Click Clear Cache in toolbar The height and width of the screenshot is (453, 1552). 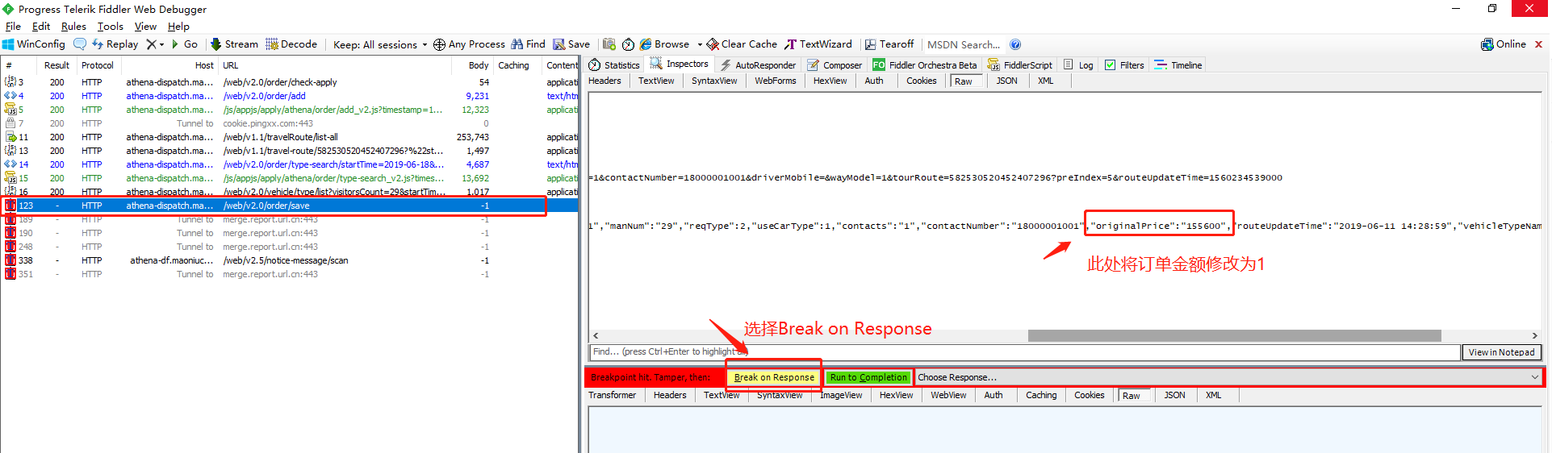(x=742, y=44)
